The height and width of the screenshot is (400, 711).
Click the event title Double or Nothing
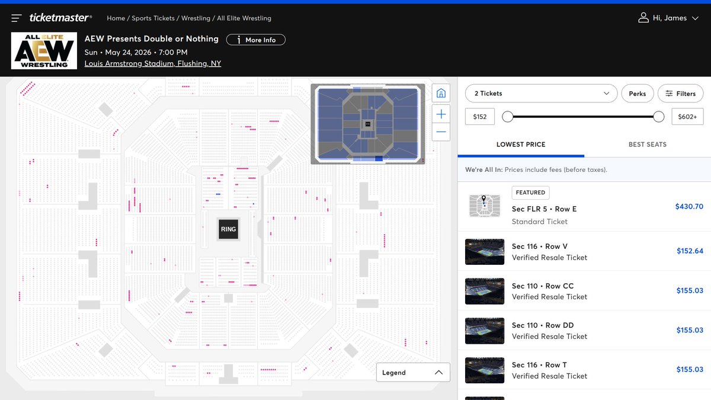tap(152, 39)
